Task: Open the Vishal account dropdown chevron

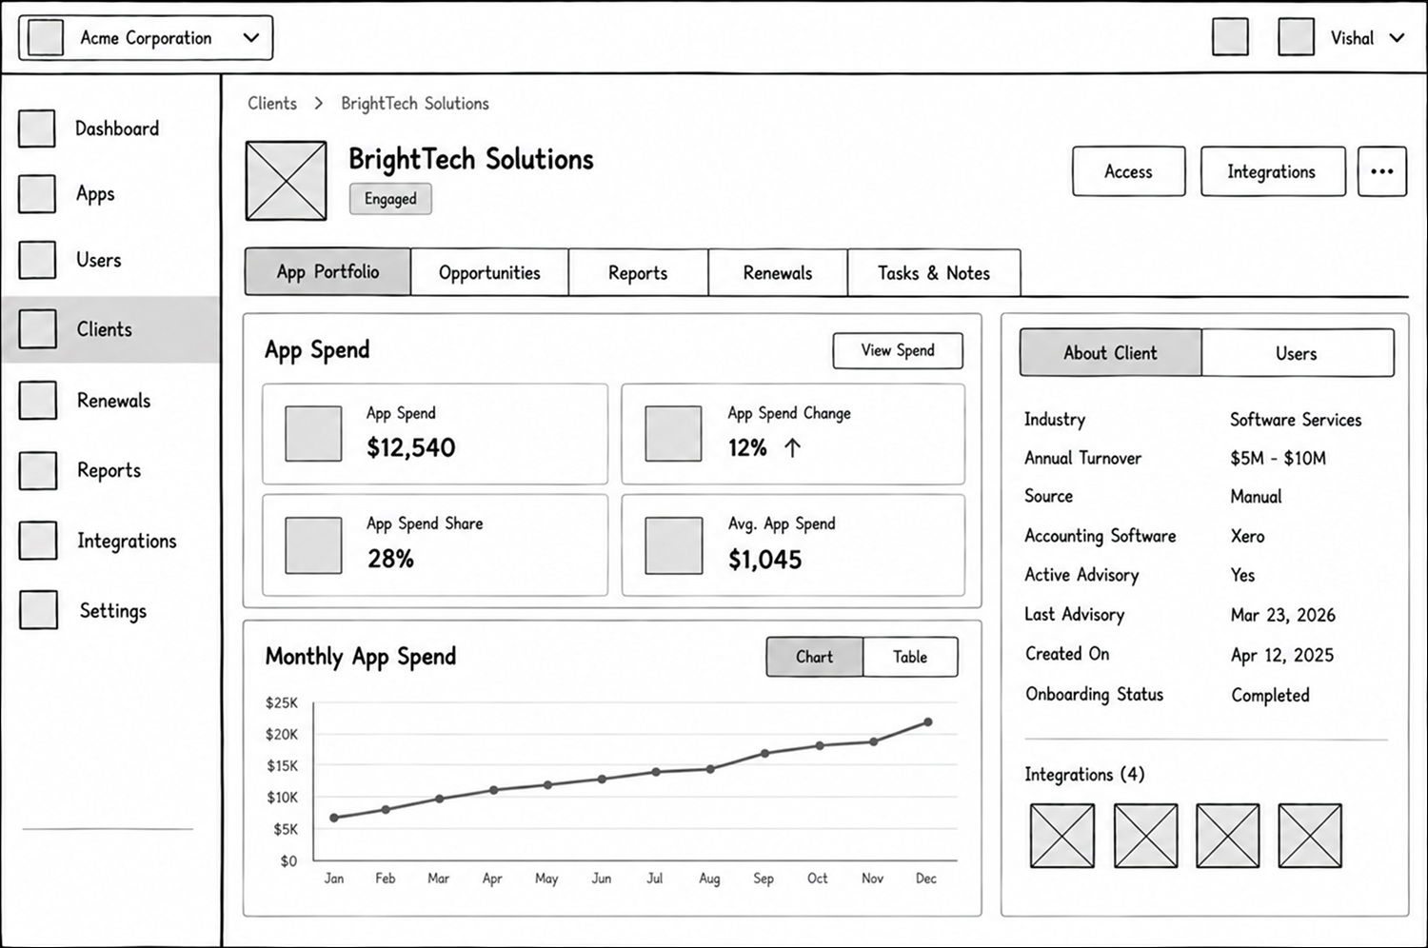Action: (x=1397, y=38)
